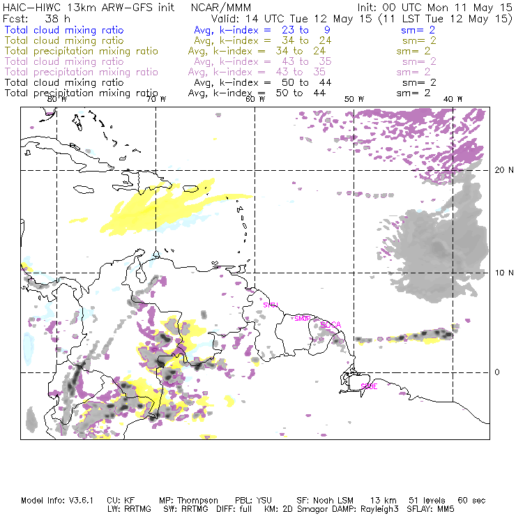Click the 'Fcst: 38 h' forecast label
Screen dimensions: 516x516
[36, 18]
